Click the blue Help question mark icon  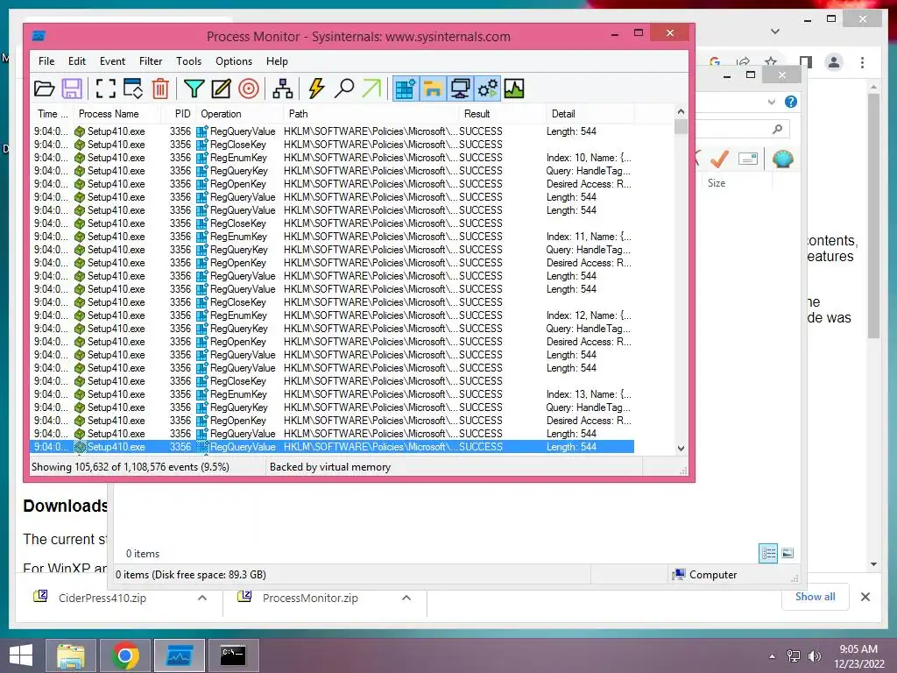tap(791, 102)
